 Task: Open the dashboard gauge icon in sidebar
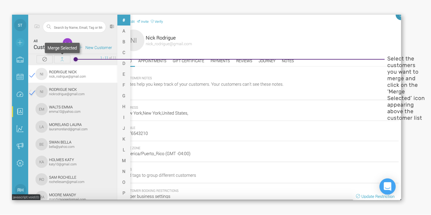click(x=20, y=94)
